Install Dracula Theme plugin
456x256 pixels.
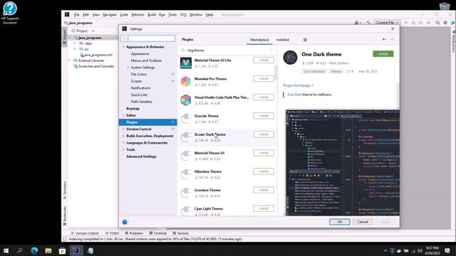pyautogui.click(x=264, y=116)
